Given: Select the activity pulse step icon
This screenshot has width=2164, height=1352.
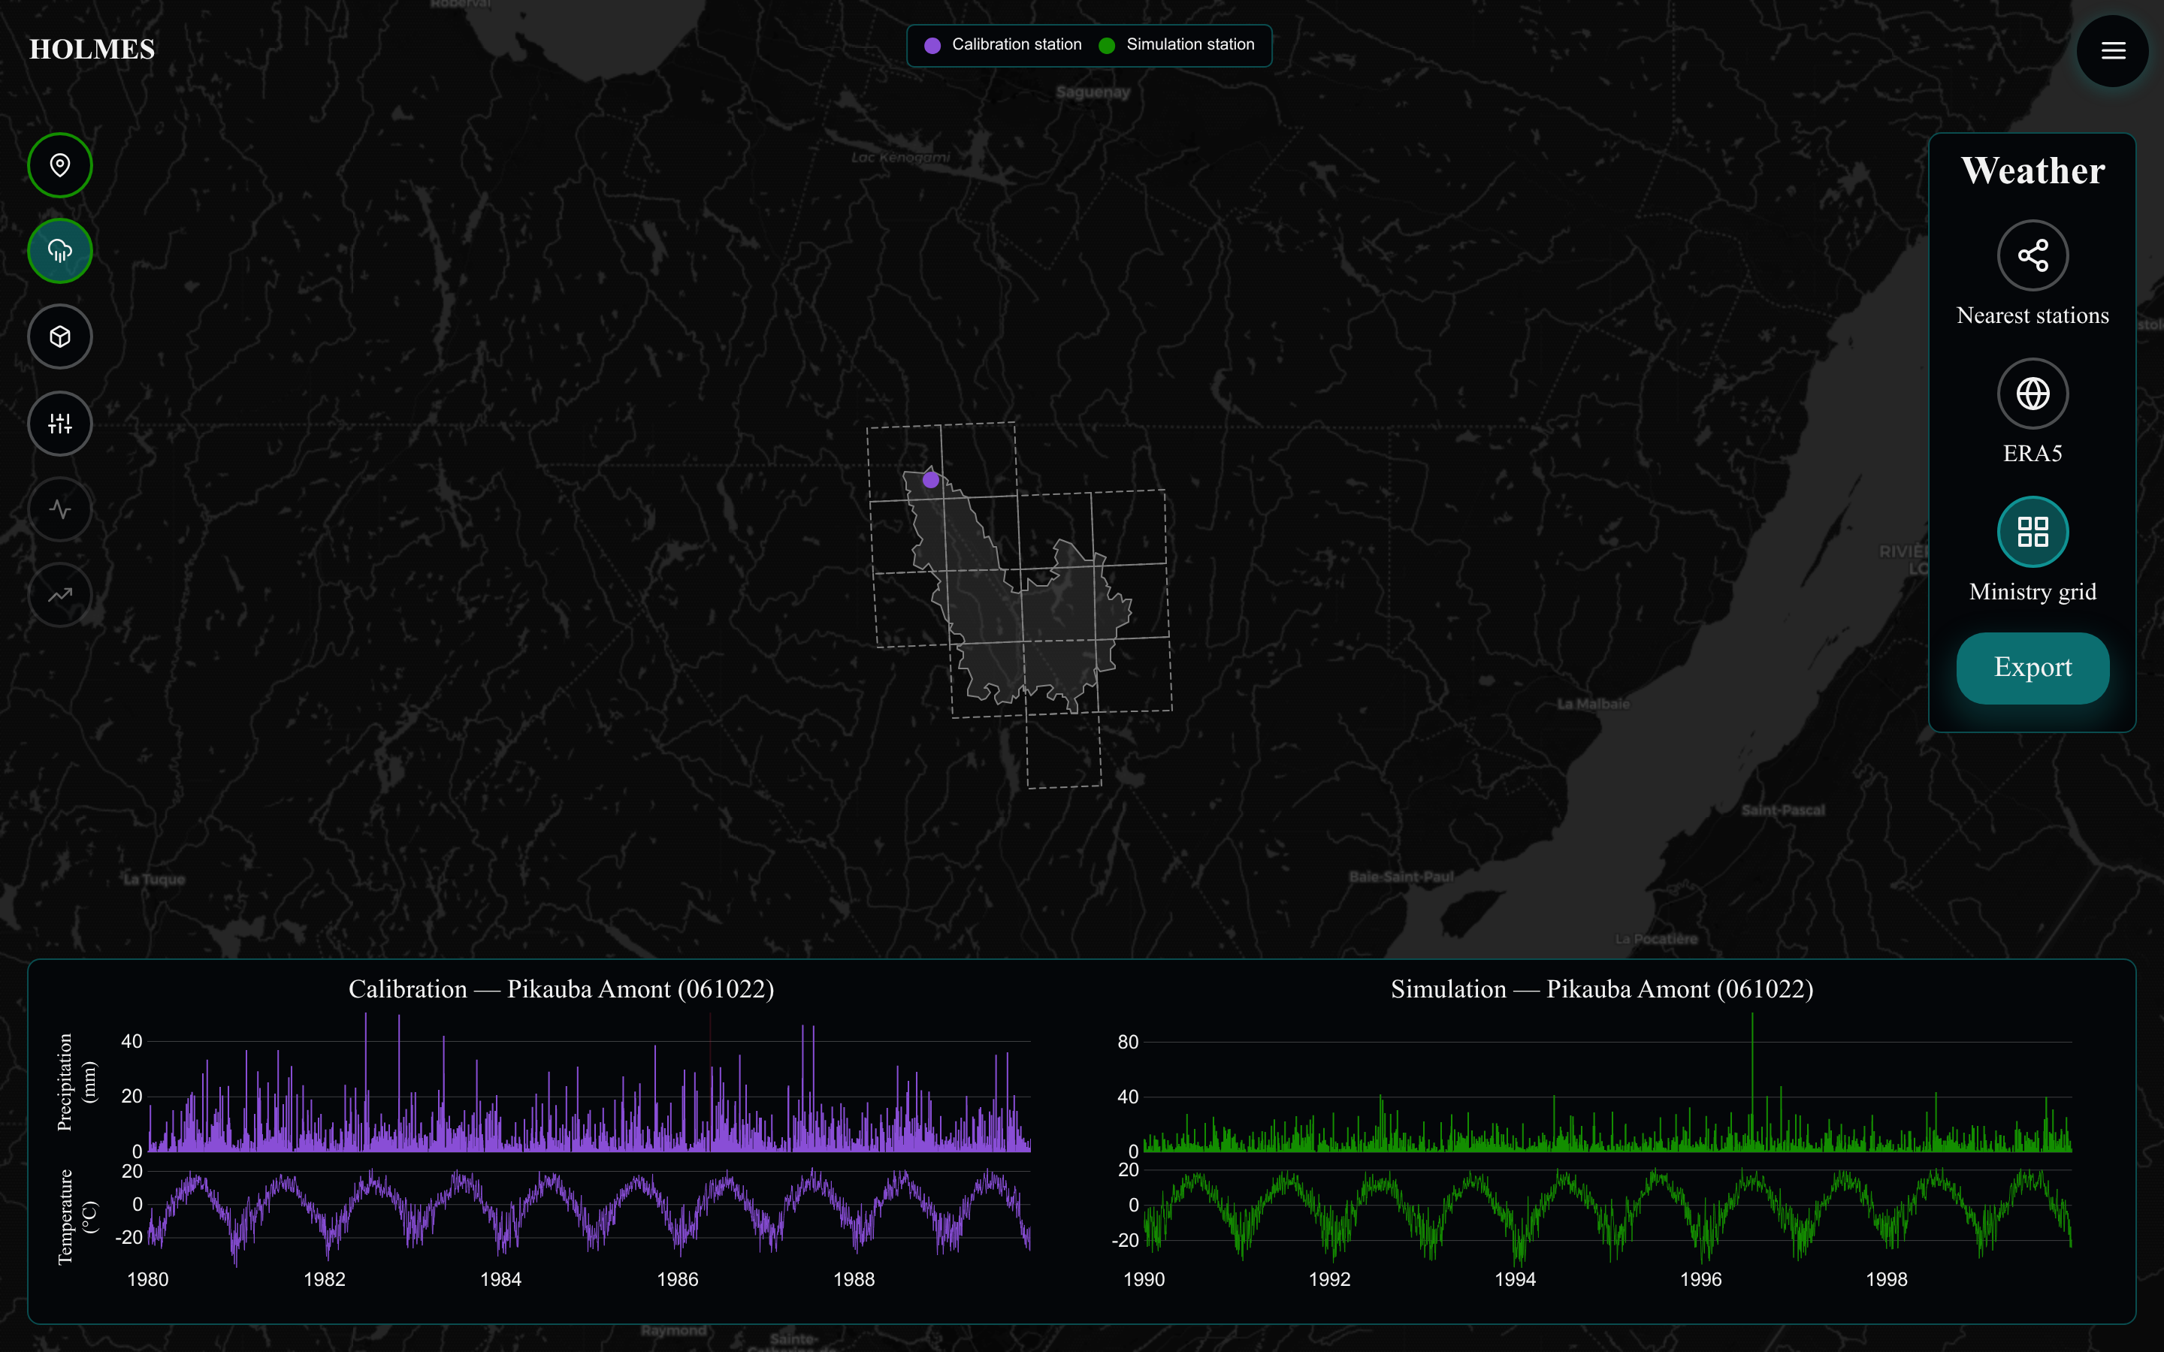Looking at the screenshot, I should [x=60, y=510].
